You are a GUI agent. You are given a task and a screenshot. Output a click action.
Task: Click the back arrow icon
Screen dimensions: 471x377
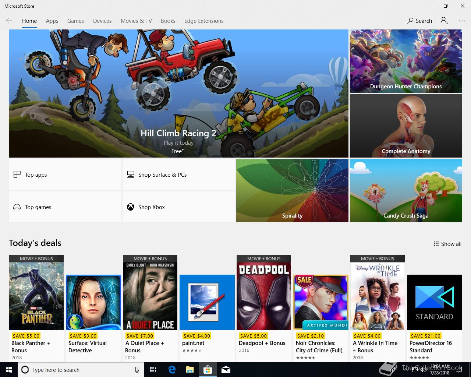[x=9, y=21]
